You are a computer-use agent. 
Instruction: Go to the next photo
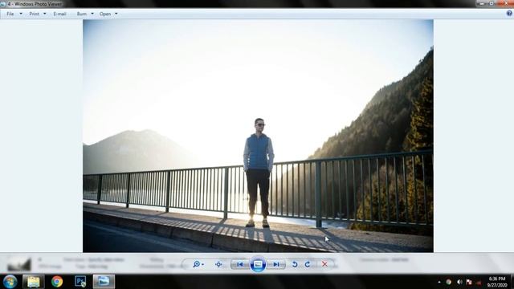coord(276,264)
